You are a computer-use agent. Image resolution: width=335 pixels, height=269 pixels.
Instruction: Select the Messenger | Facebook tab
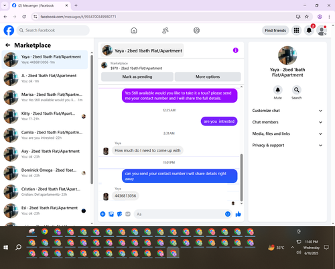point(40,5)
